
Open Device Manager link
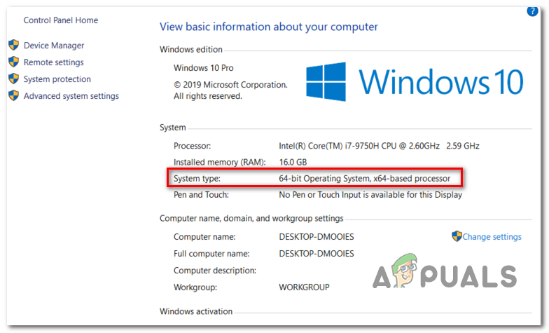[x=54, y=46]
